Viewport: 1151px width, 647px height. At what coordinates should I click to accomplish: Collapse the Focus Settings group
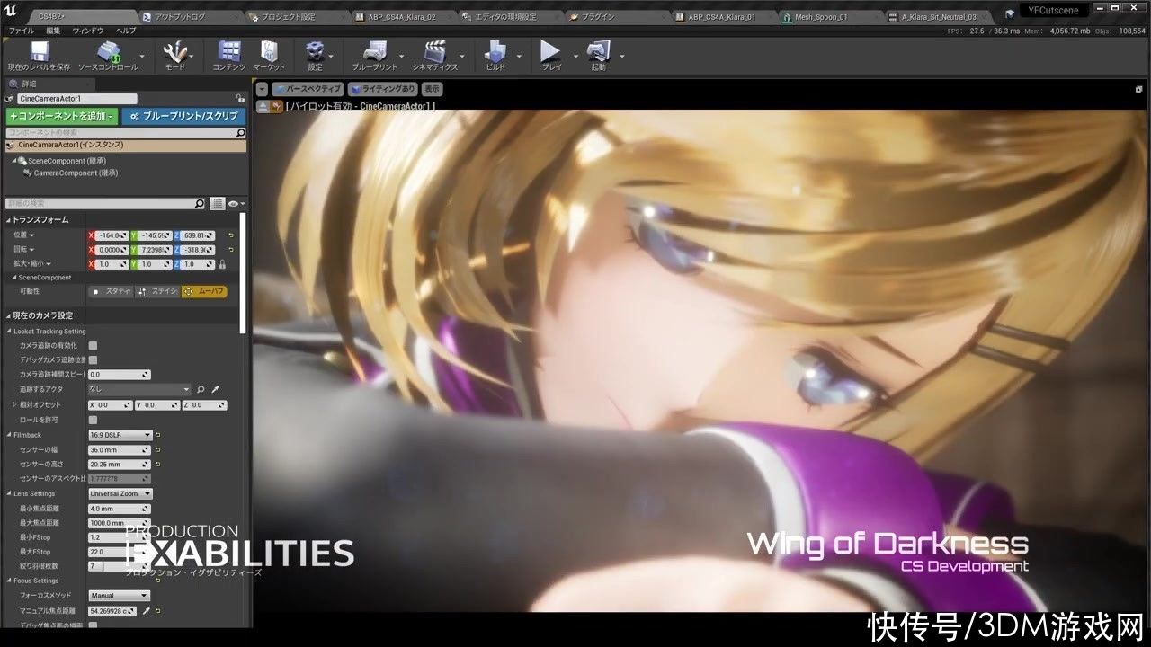pos(10,581)
